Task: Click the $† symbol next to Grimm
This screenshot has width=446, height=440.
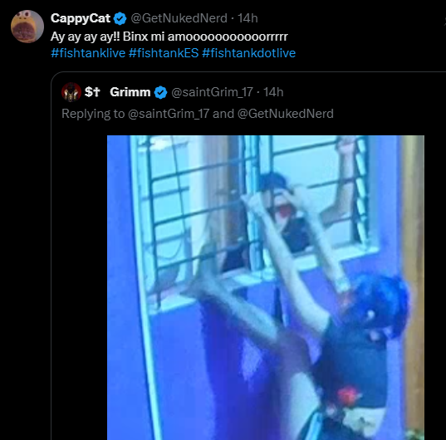Action: tap(92, 92)
